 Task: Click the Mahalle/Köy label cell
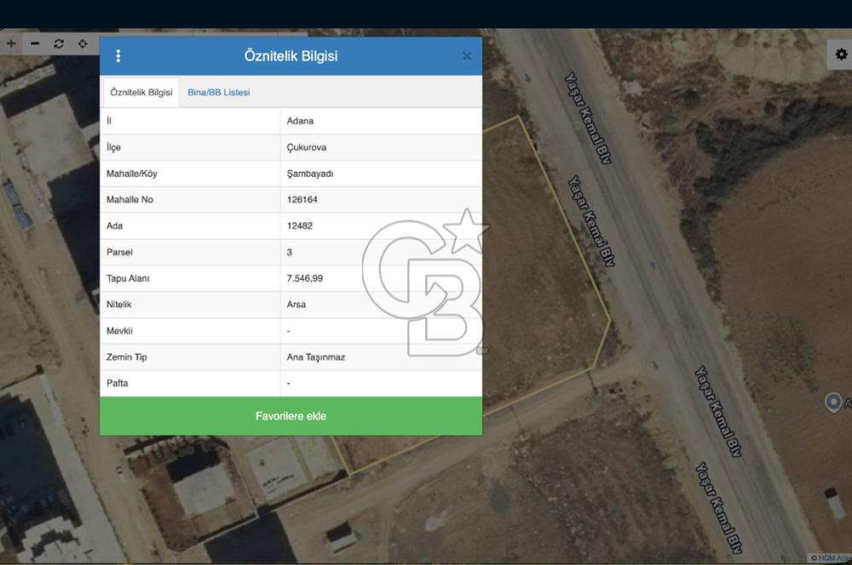point(190,174)
